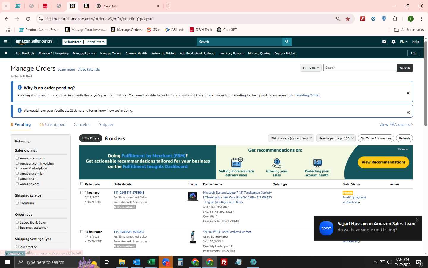Open the Order ID search type dropdown
Viewport: 428px width, 268px height.
point(311,68)
